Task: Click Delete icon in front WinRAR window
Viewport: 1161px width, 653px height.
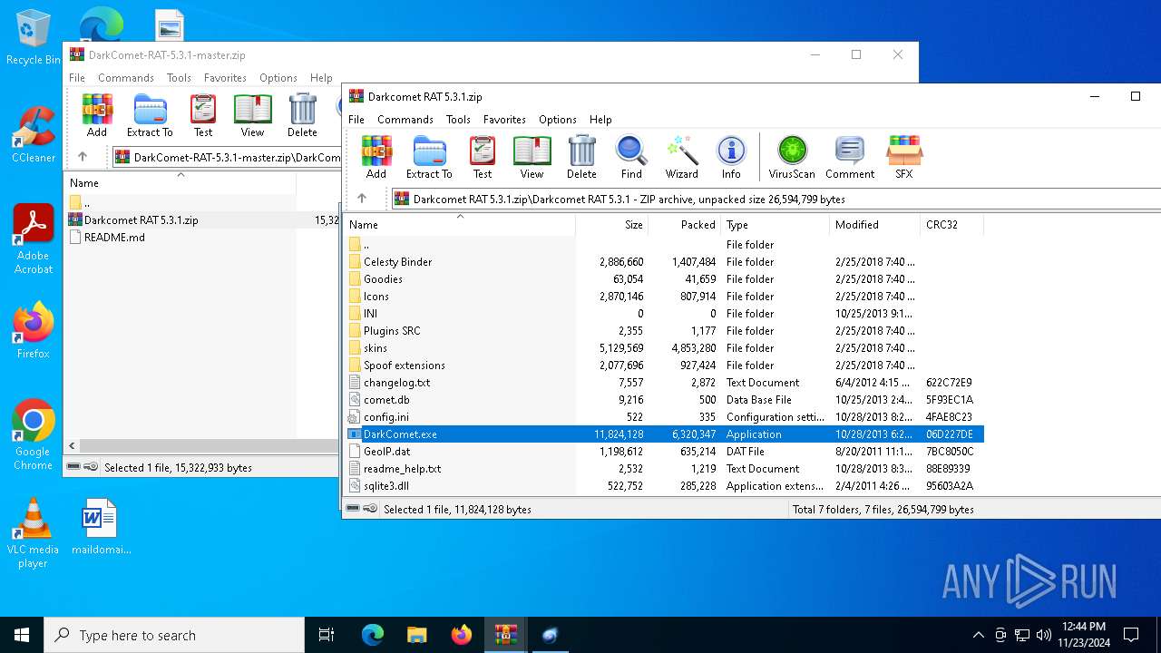Action: (581, 157)
